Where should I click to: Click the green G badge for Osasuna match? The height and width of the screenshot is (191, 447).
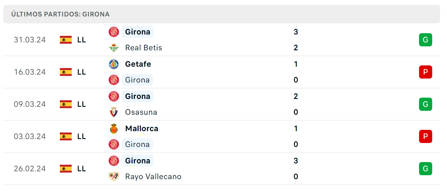425,104
